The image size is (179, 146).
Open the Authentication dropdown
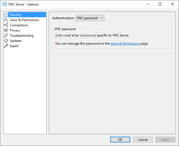90,18
